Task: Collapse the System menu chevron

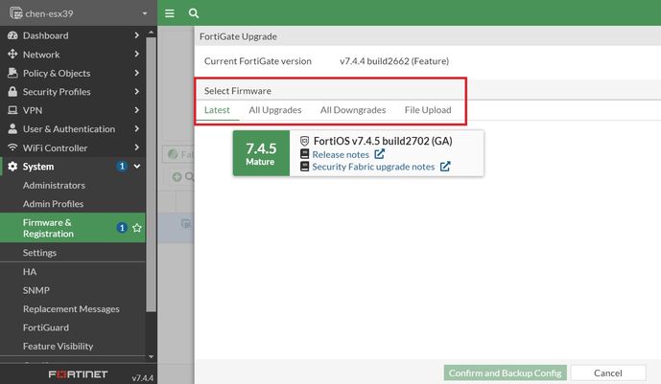Action: click(137, 166)
